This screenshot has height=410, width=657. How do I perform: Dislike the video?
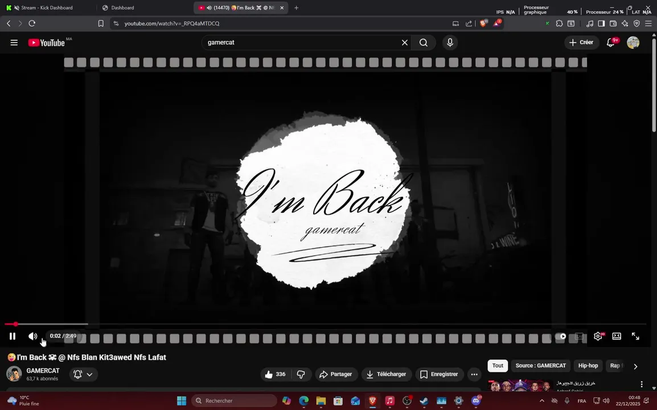click(301, 374)
